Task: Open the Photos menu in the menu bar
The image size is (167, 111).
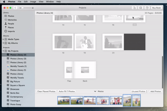Action: 11,2
